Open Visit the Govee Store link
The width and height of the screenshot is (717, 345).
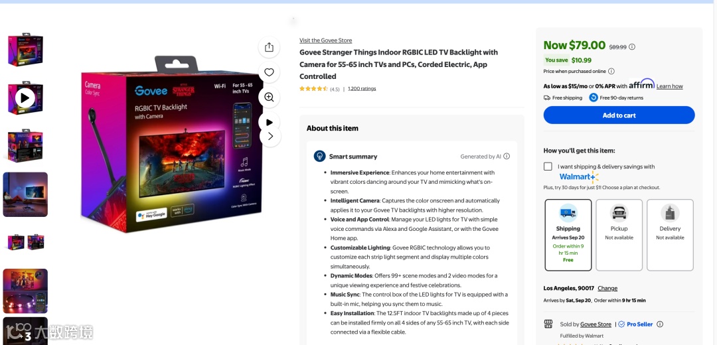click(x=325, y=40)
